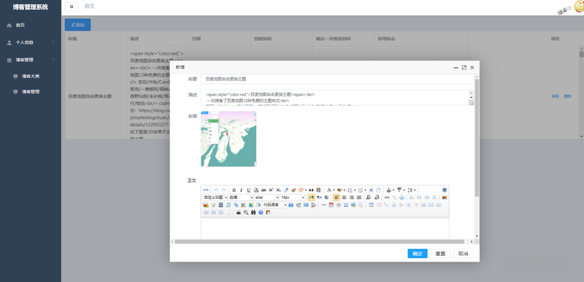
Task: Insert a video
Action: (x=220, y=205)
